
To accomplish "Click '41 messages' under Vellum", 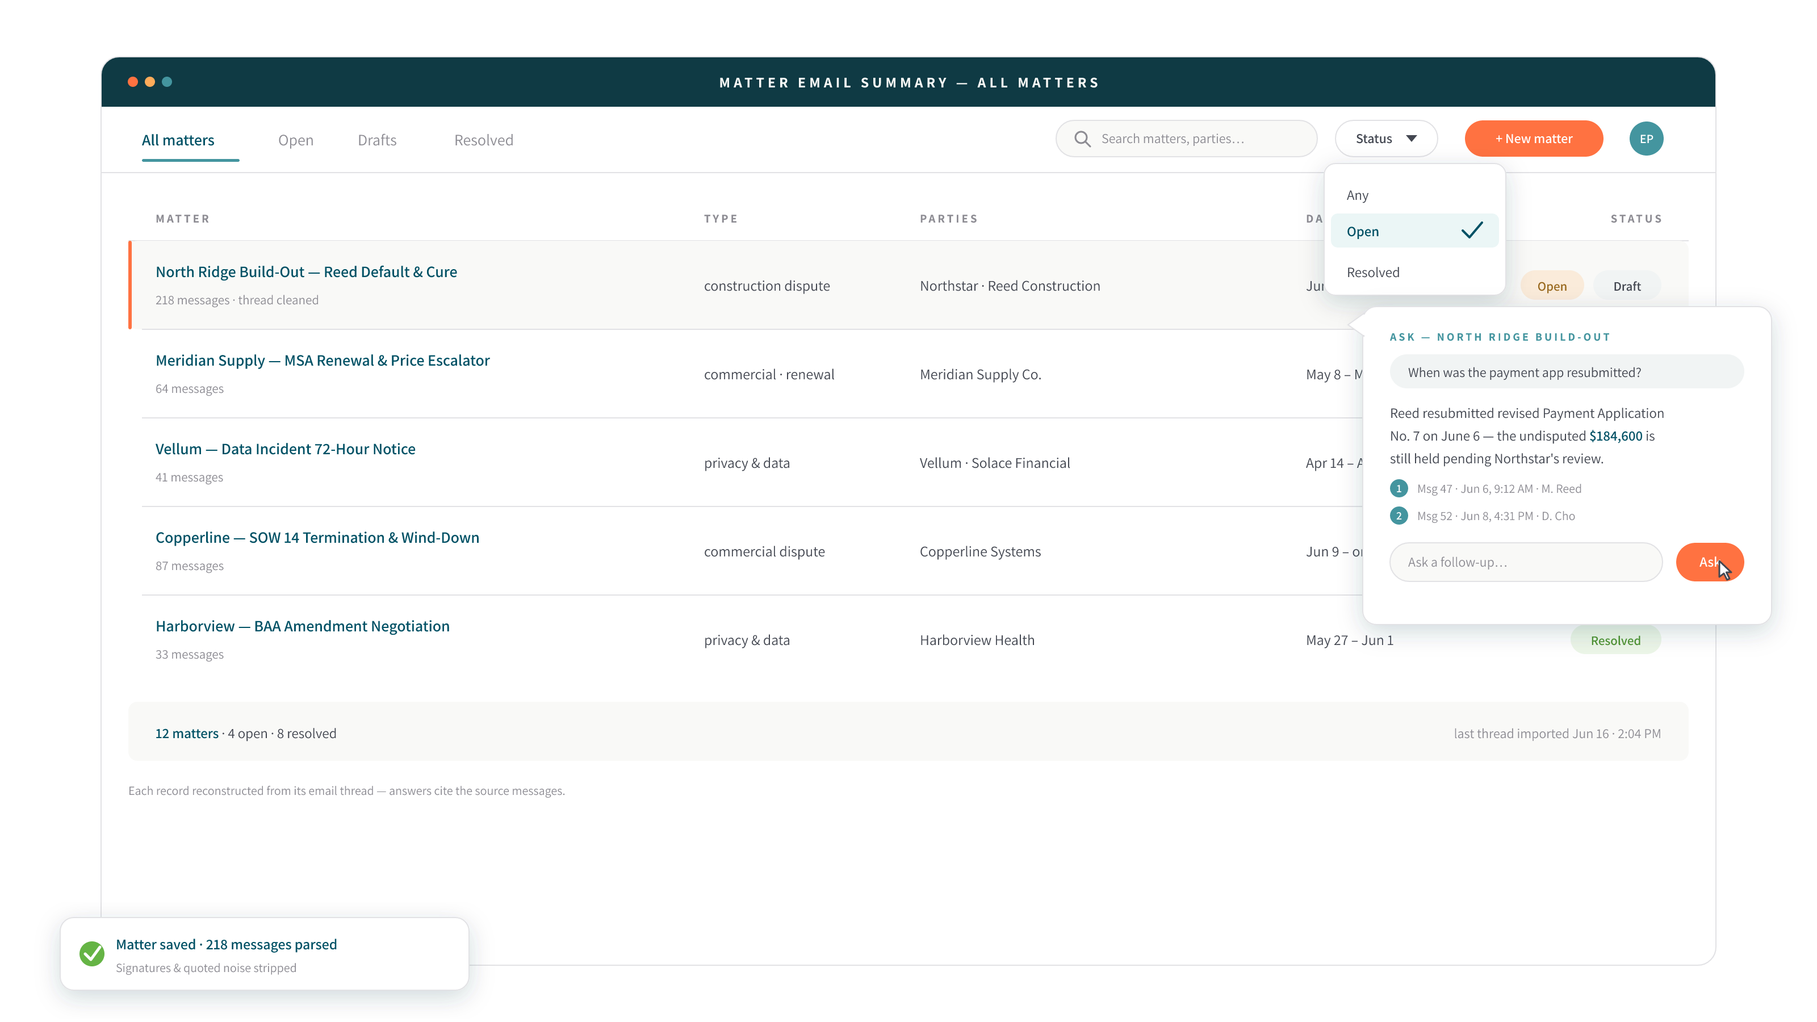I will pyautogui.click(x=189, y=478).
